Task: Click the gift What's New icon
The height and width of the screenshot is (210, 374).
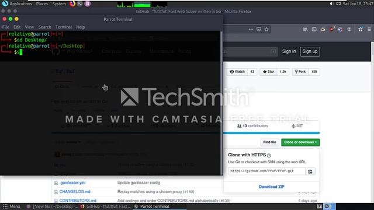Action: [x=361, y=29]
